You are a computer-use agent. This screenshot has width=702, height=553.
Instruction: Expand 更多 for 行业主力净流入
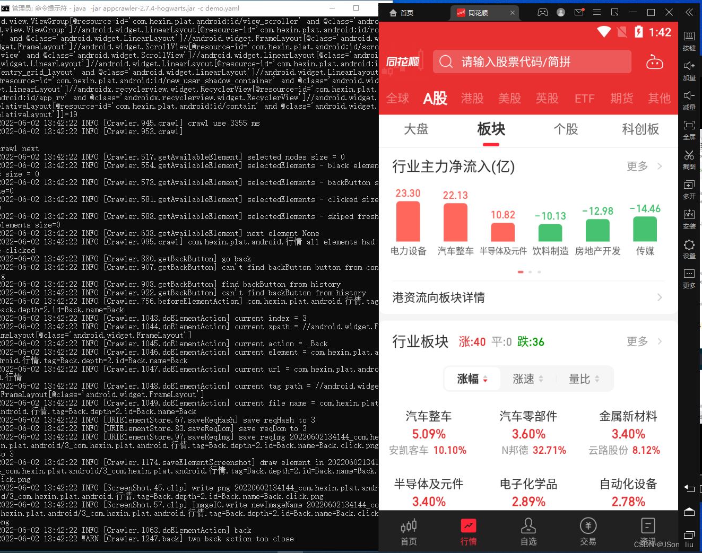[644, 166]
